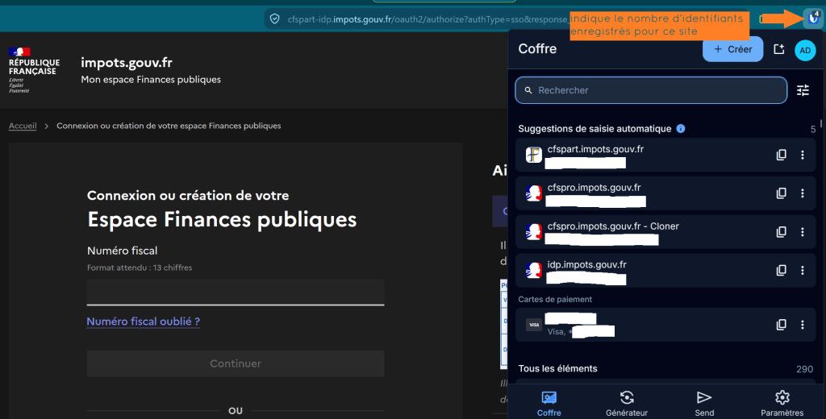Switch to the Coffre tab
The height and width of the screenshot is (419, 826).
pos(549,404)
